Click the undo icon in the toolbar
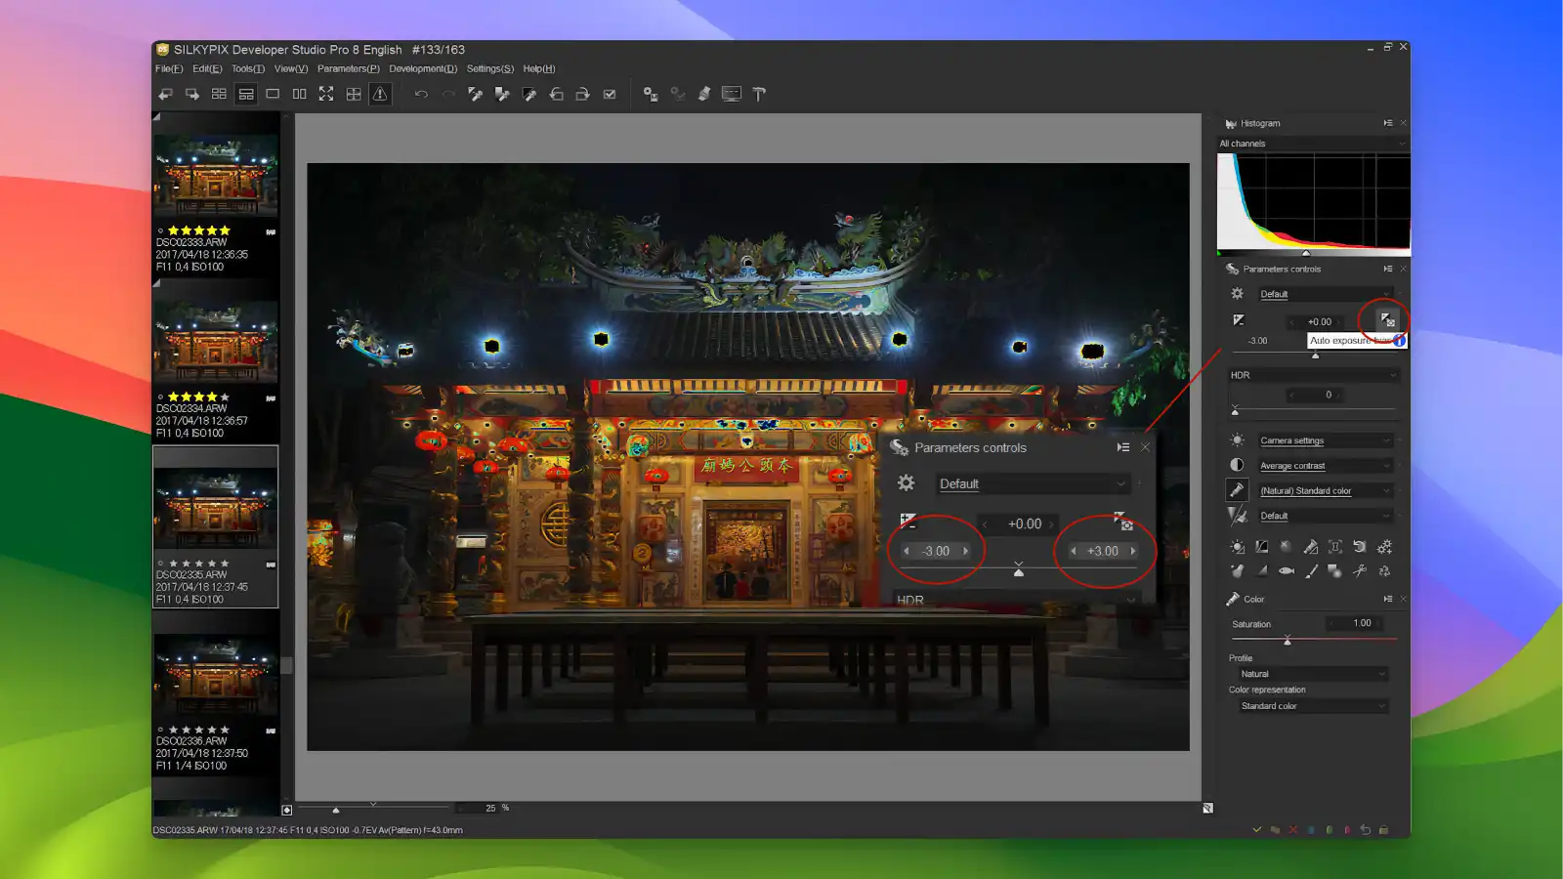The image size is (1563, 879). tap(421, 94)
